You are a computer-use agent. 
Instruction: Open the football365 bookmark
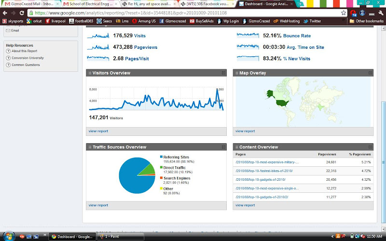tap(81, 21)
